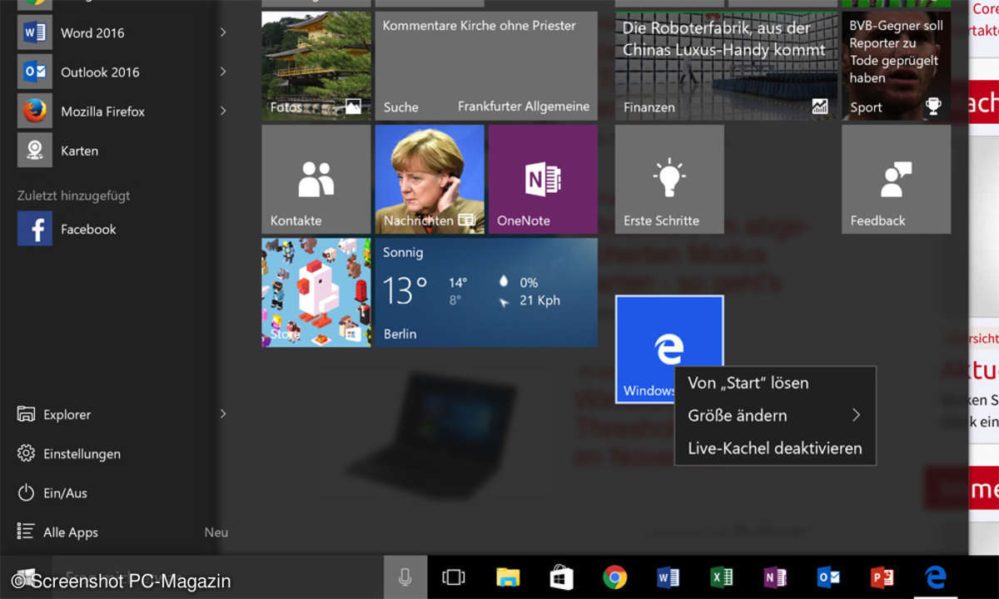The image size is (999, 599).
Task: Launch Chrome from the taskbar
Action: pyautogui.click(x=615, y=577)
